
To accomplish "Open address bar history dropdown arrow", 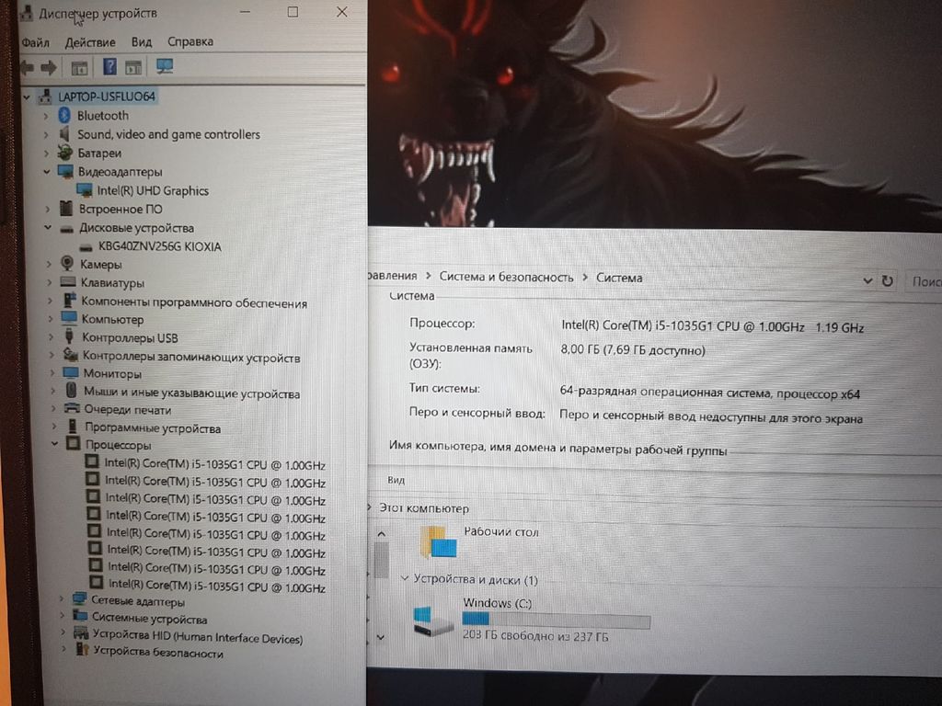I will click(x=867, y=280).
